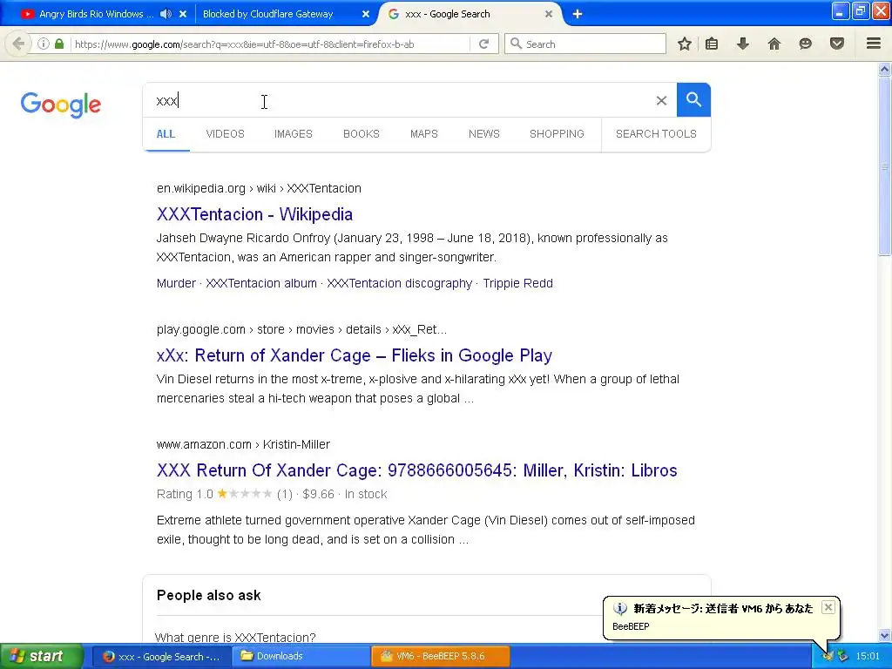Reload the page with refresh icon
This screenshot has width=892, height=669.
pyautogui.click(x=484, y=44)
